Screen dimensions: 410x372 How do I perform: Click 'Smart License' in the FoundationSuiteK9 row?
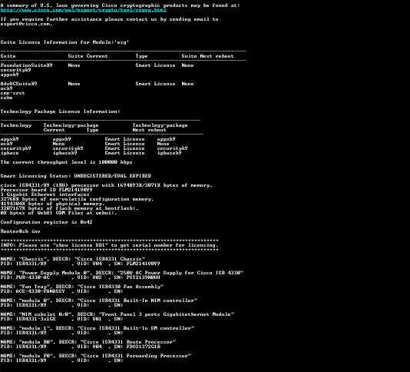tap(155, 65)
